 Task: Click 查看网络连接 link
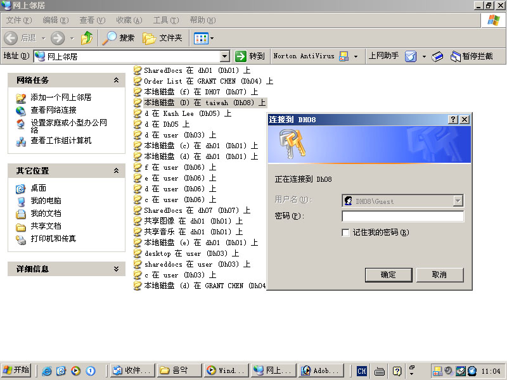(53, 110)
